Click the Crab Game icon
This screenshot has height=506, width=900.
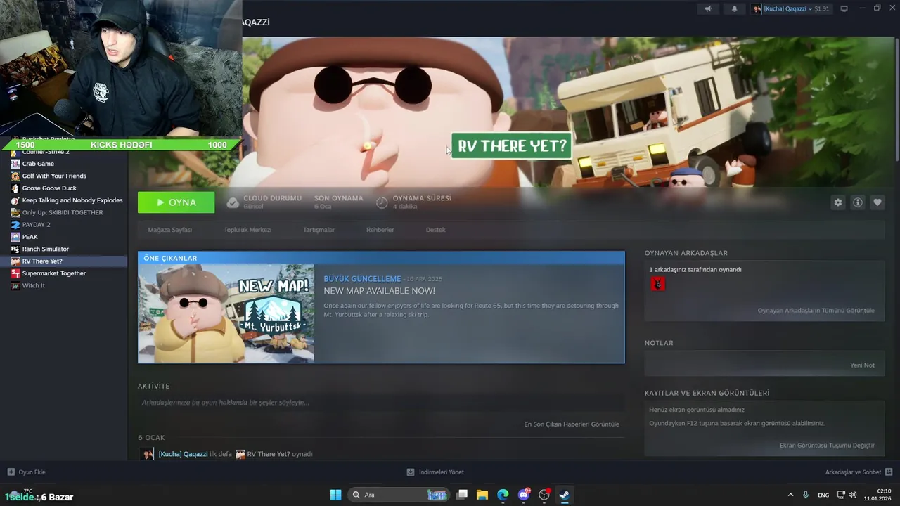coord(15,164)
